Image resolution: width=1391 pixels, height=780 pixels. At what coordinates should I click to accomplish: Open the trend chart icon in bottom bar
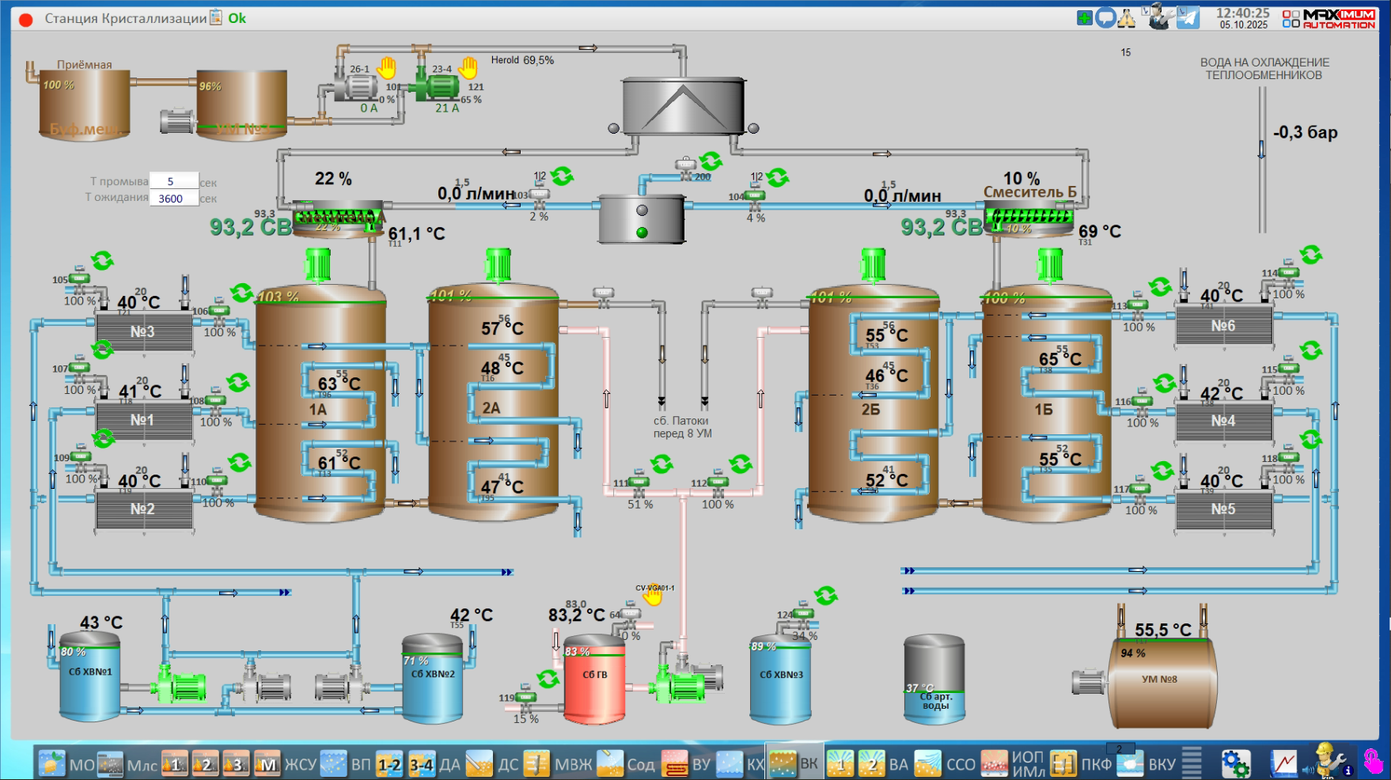(x=1283, y=763)
